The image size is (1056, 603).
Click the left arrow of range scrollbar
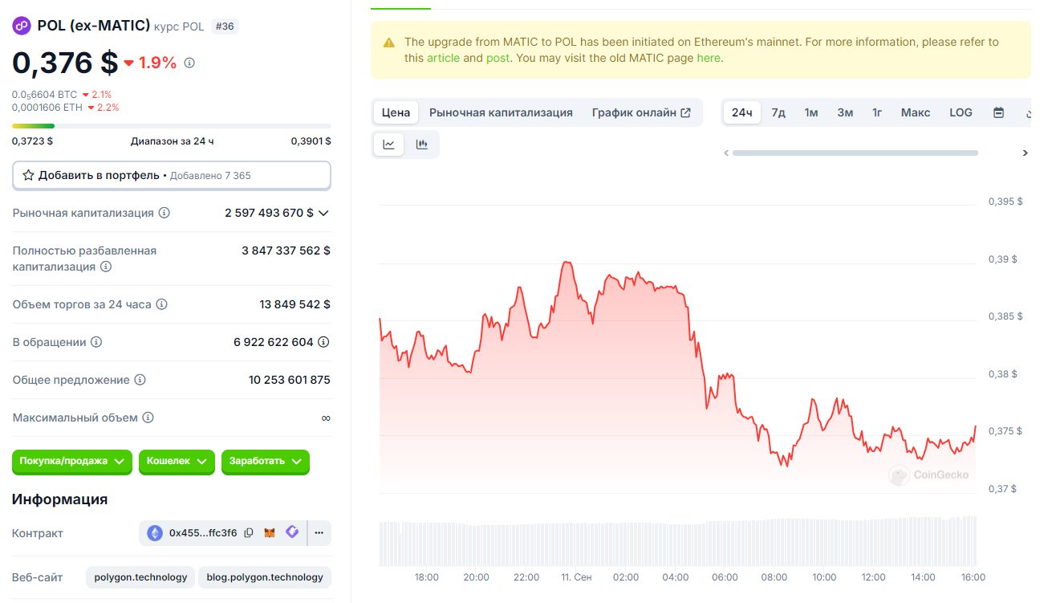tap(726, 153)
